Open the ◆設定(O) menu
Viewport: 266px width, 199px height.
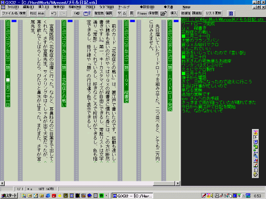pyautogui.click(x=147, y=7)
